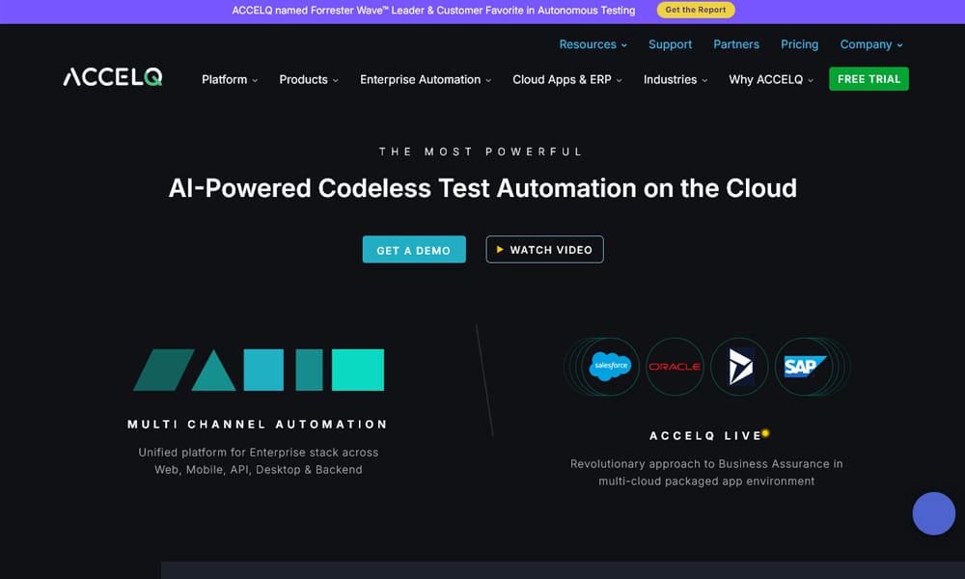Click the FREE TRIAL button

click(x=868, y=79)
